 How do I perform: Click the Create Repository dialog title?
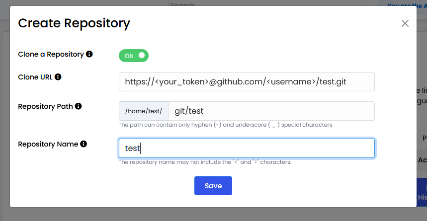[74, 23]
